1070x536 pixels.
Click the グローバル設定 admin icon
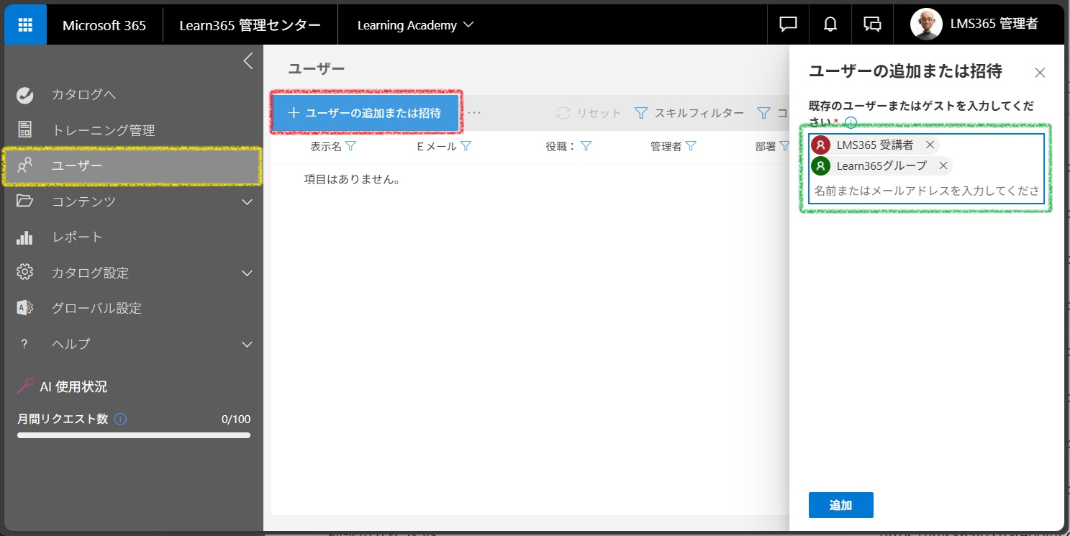[x=24, y=308]
